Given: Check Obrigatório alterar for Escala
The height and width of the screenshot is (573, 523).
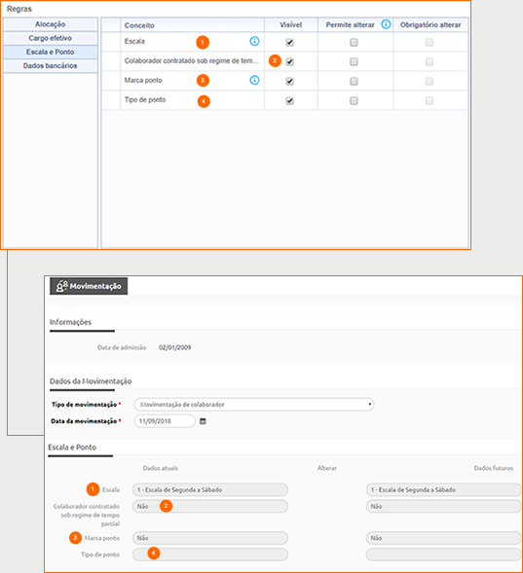Looking at the screenshot, I should coord(430,43).
